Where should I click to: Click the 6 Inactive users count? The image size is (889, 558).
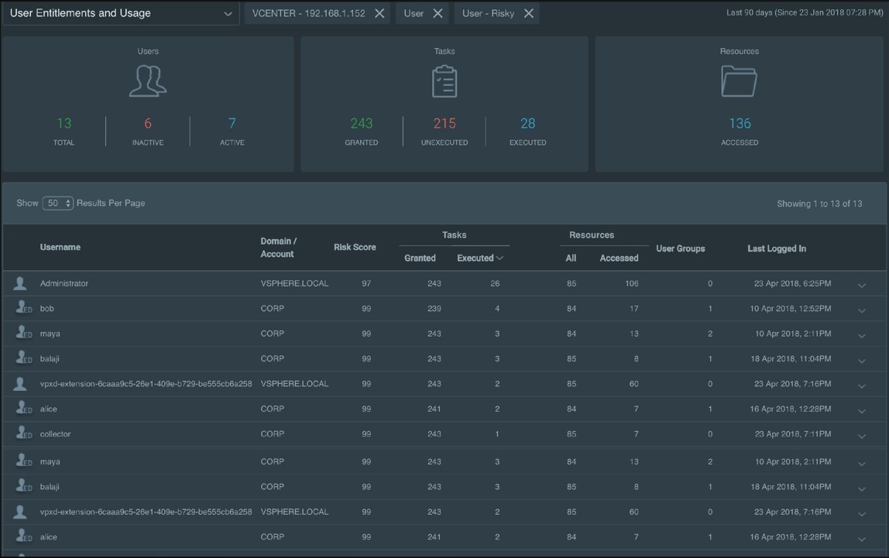pyautogui.click(x=148, y=124)
